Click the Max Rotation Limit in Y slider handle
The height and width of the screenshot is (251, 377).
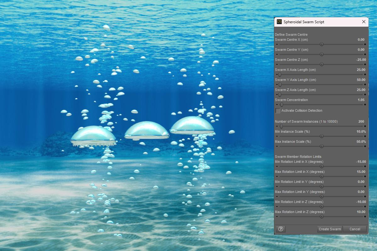click(322, 196)
